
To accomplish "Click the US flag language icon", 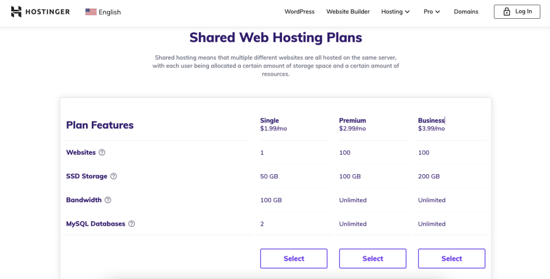I will [91, 12].
